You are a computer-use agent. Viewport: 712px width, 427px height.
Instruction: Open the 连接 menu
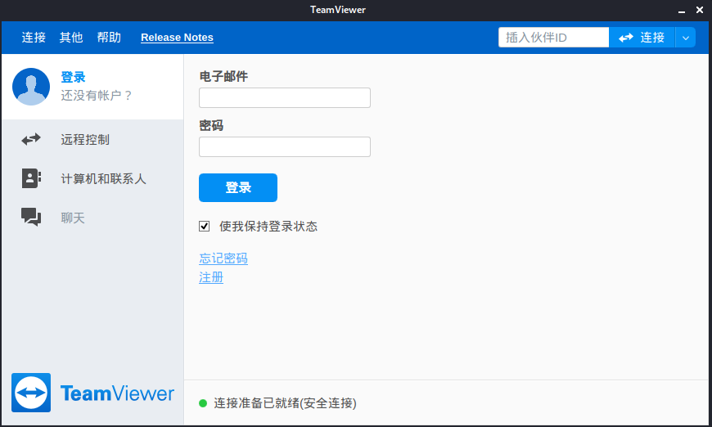[x=34, y=37]
